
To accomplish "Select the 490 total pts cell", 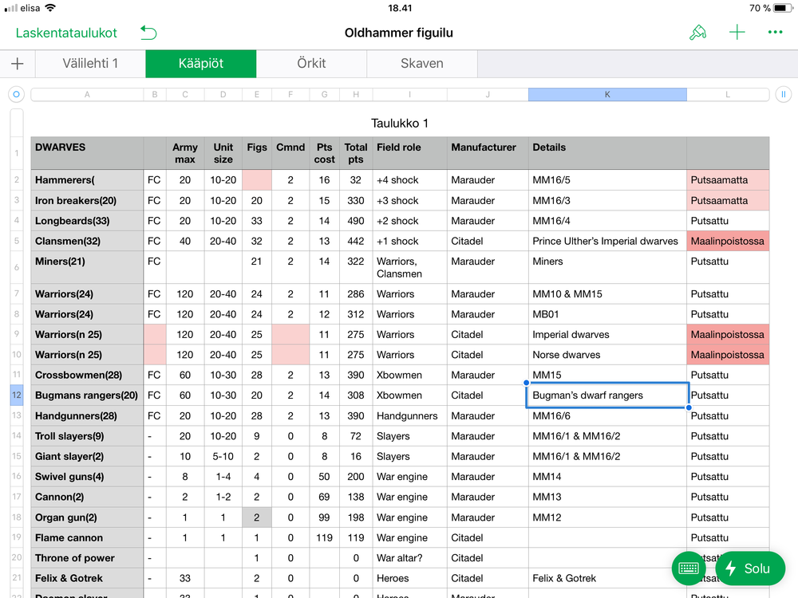I will (356, 221).
